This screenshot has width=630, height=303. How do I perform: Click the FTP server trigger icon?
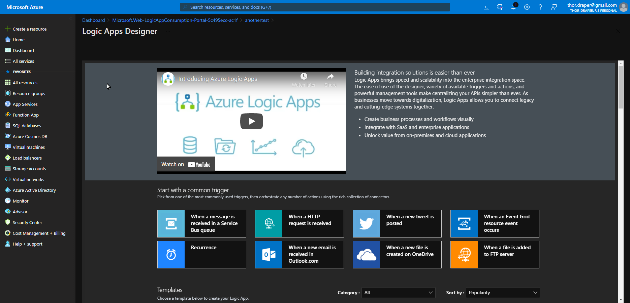coord(464,255)
